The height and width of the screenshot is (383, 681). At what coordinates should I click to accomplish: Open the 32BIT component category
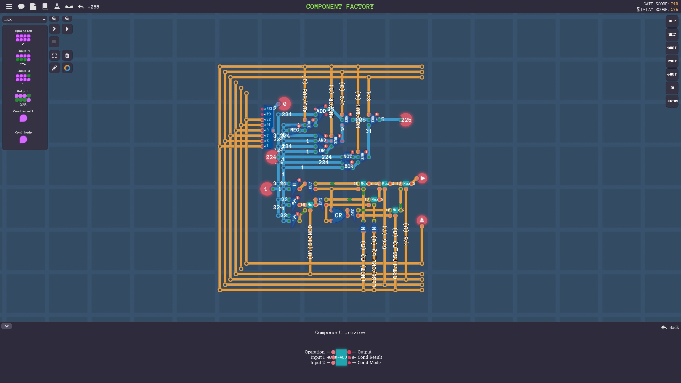[672, 61]
